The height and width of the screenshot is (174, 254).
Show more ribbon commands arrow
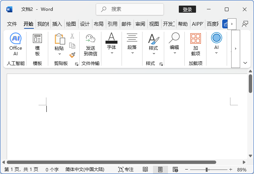[x=236, y=49]
